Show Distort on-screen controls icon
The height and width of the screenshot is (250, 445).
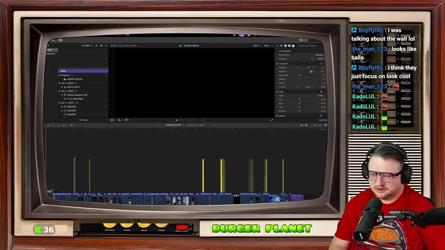(x=321, y=116)
